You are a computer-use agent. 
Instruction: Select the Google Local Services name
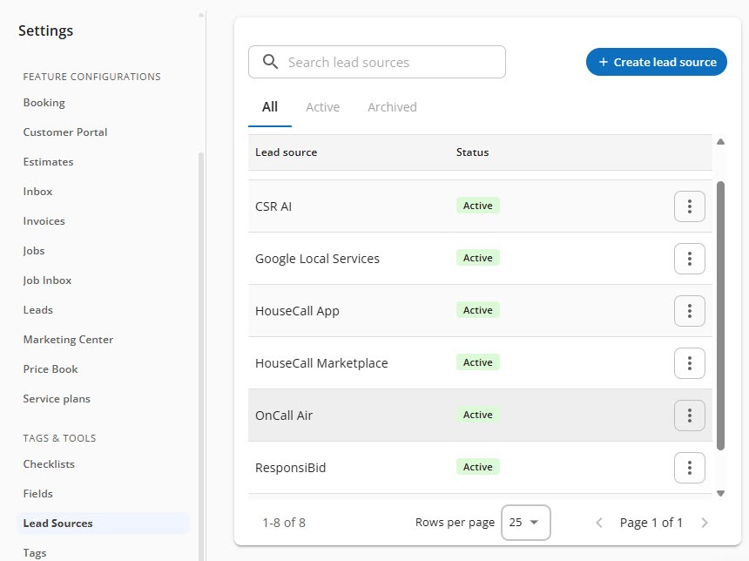tap(317, 259)
